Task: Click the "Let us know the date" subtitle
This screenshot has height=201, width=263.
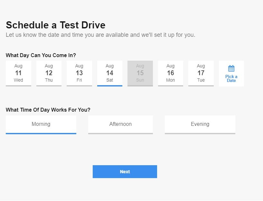Action: (x=100, y=35)
